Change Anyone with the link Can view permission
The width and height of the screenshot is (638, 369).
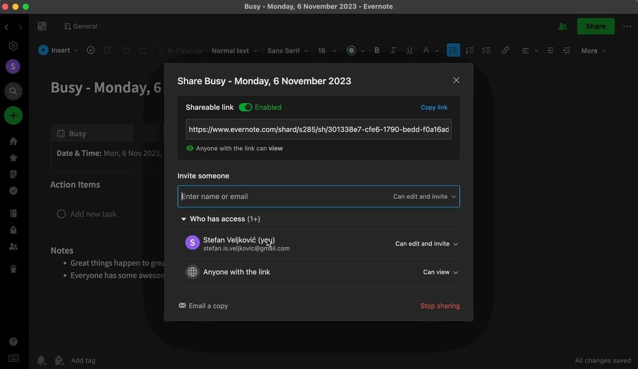tap(440, 272)
